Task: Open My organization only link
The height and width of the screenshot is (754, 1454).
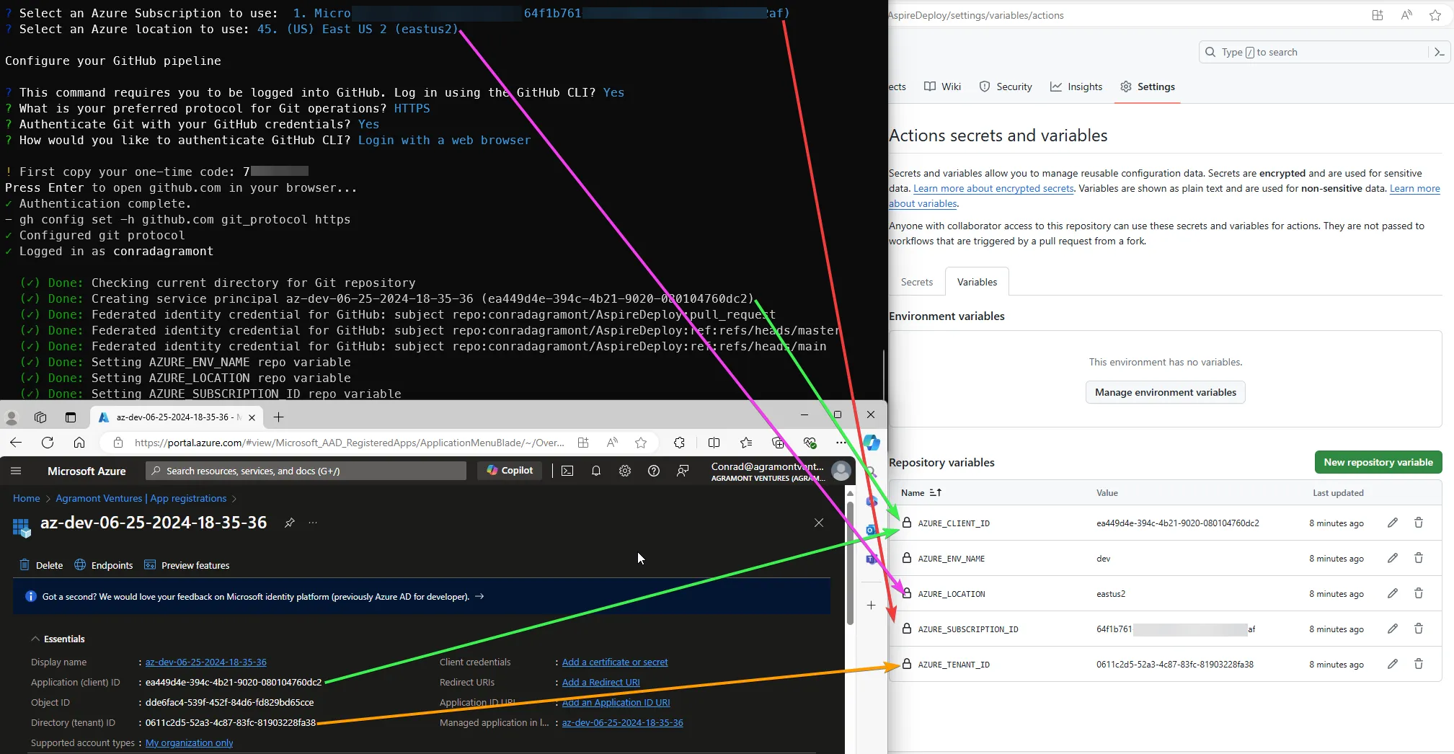Action: [x=189, y=742]
